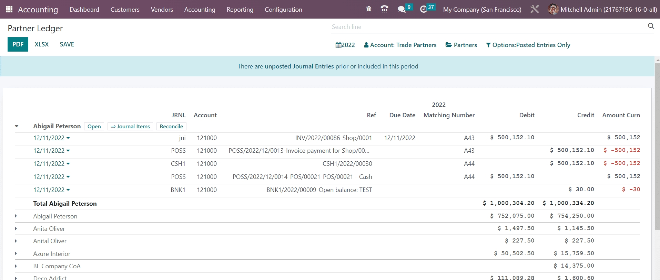The height and width of the screenshot is (280, 660).
Task: Open the 2022 date filter
Action: pos(345,45)
